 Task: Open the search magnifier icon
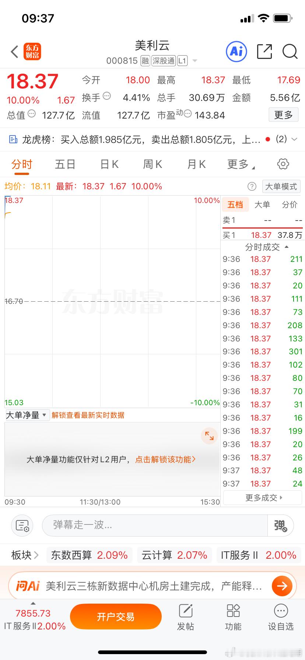tap(290, 52)
